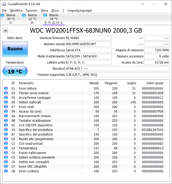Minimize the CrystalDiskInfo window
This screenshot has width=172, height=184.
tap(143, 4)
